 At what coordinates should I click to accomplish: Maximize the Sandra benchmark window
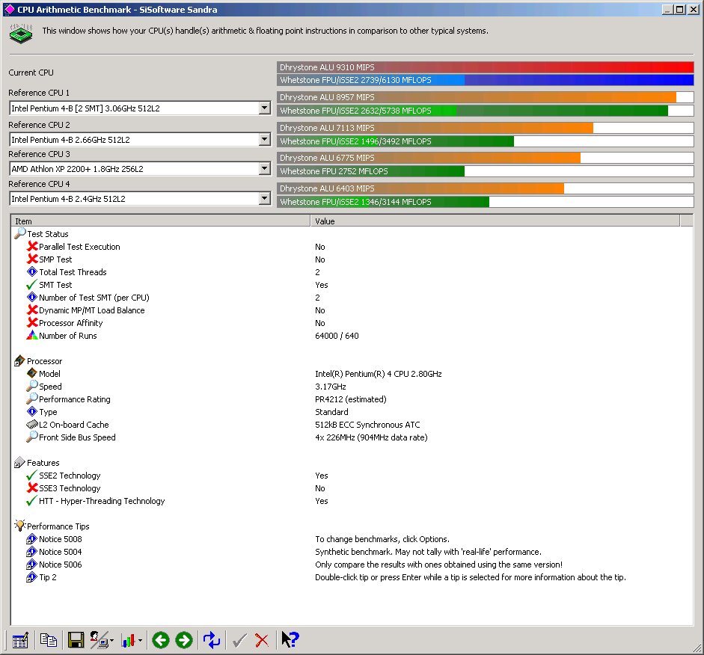(681, 10)
